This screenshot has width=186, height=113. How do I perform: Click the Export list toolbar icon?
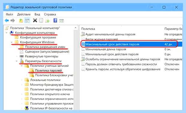pos(47,21)
